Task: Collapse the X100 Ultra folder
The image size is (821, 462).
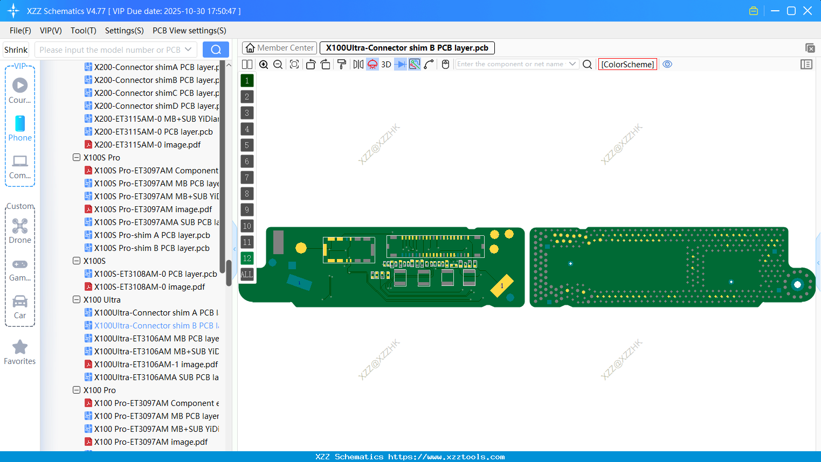Action: [76, 299]
